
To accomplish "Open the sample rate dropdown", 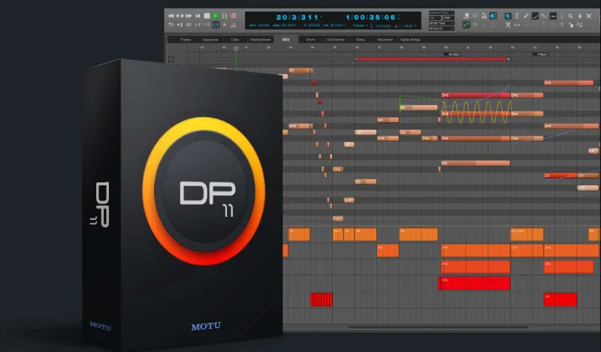I will coord(435,18).
